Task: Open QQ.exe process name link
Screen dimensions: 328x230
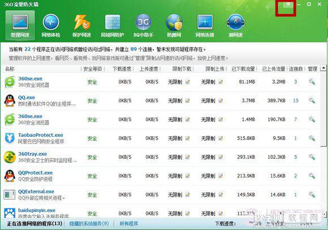Action: point(27,97)
